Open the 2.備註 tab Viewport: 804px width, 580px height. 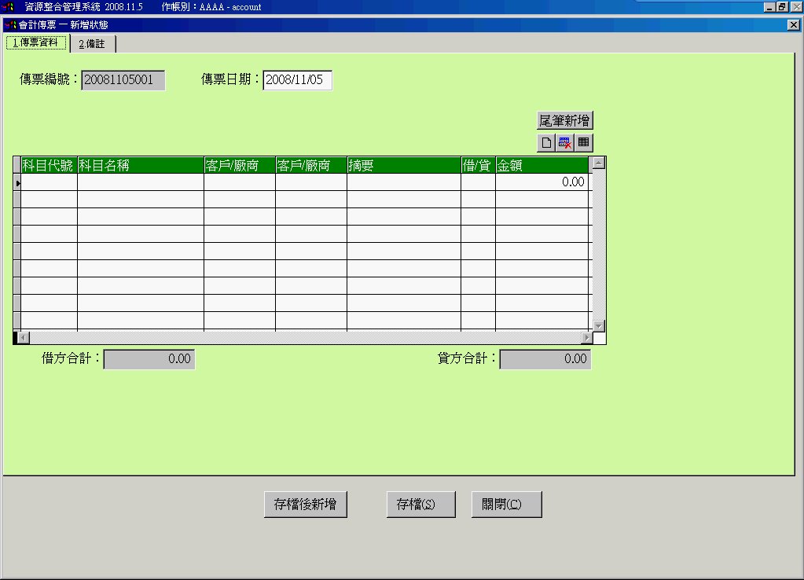click(x=92, y=44)
